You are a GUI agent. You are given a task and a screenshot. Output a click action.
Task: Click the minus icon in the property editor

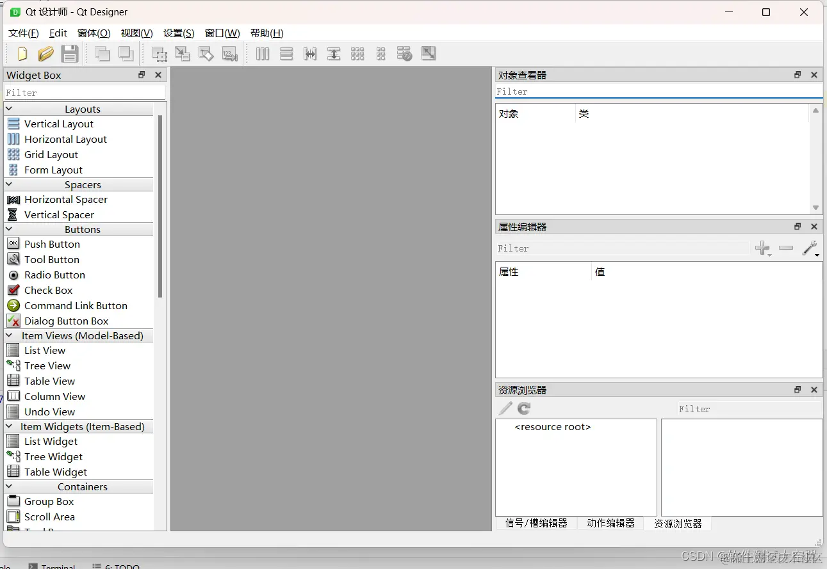point(786,248)
